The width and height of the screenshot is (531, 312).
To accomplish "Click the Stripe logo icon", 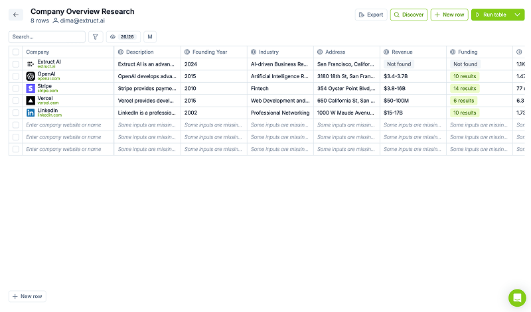I will point(31,89).
